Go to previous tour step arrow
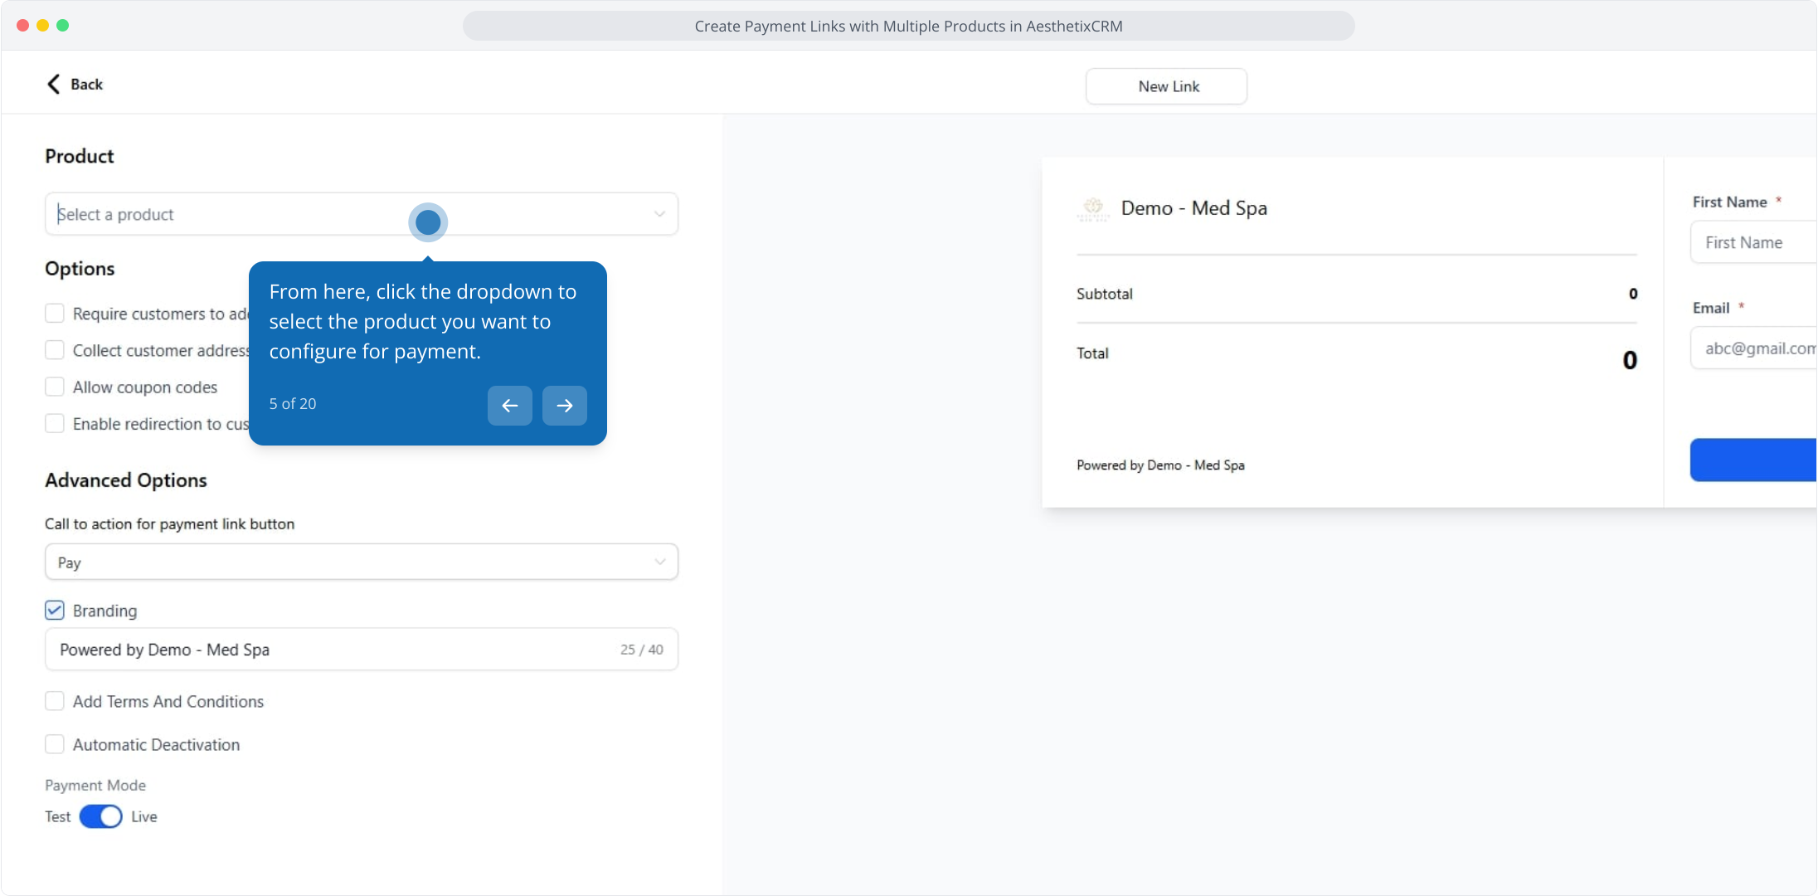This screenshot has height=896, width=1818. coord(509,406)
